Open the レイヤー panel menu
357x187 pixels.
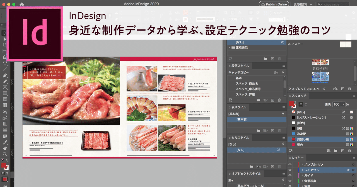tap(354, 158)
